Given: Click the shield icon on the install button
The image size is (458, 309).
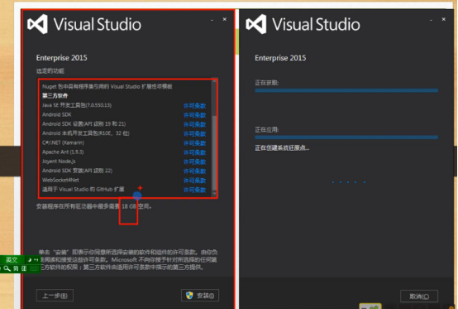Looking at the screenshot, I should click(x=189, y=295).
